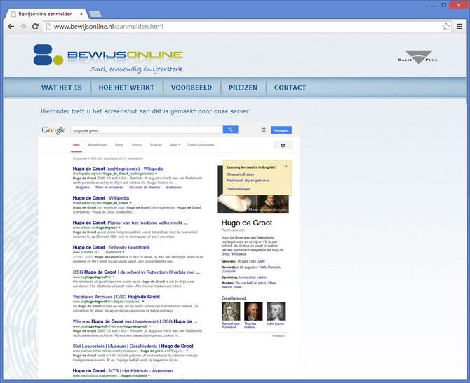
Task: Click the Delft birthplace link
Action: 262,261
